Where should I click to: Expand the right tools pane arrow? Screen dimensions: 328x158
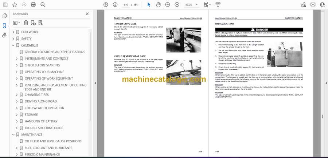[x=326, y=83]
